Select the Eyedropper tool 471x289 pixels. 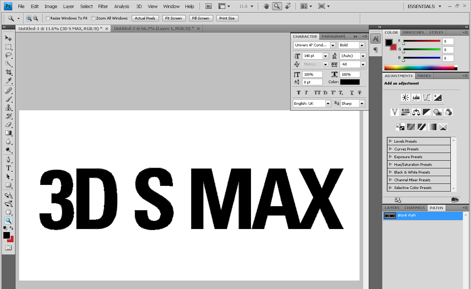coord(8,81)
